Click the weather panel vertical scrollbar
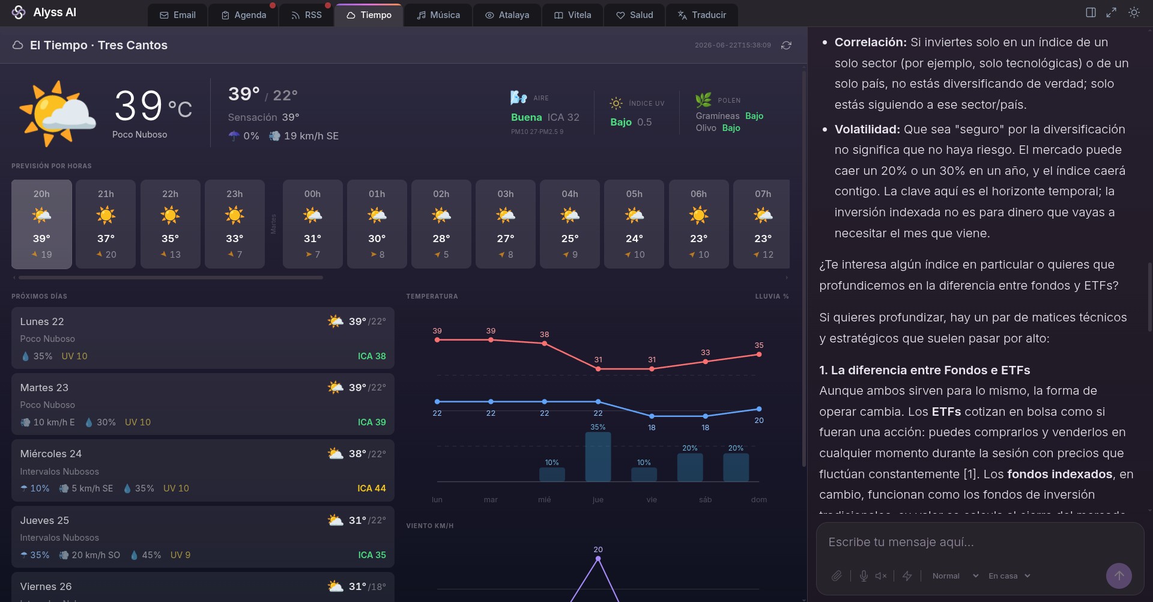 pyautogui.click(x=803, y=269)
